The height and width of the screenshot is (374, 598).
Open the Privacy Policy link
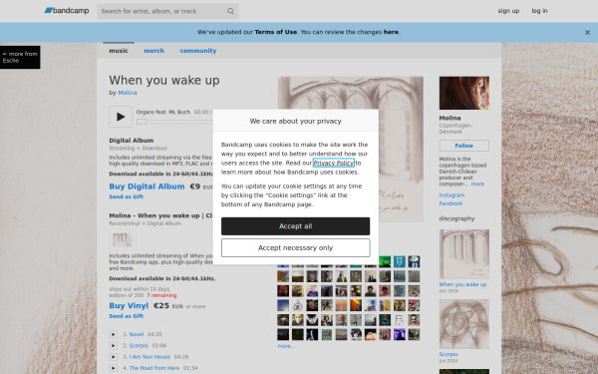(333, 163)
